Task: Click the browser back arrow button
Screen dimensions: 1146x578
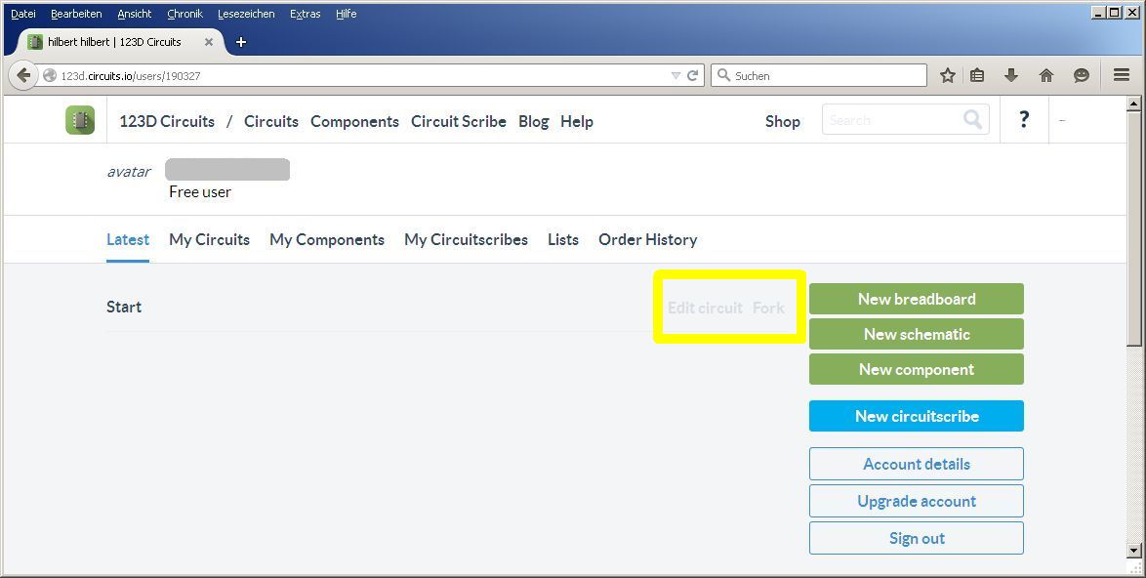Action: click(23, 75)
